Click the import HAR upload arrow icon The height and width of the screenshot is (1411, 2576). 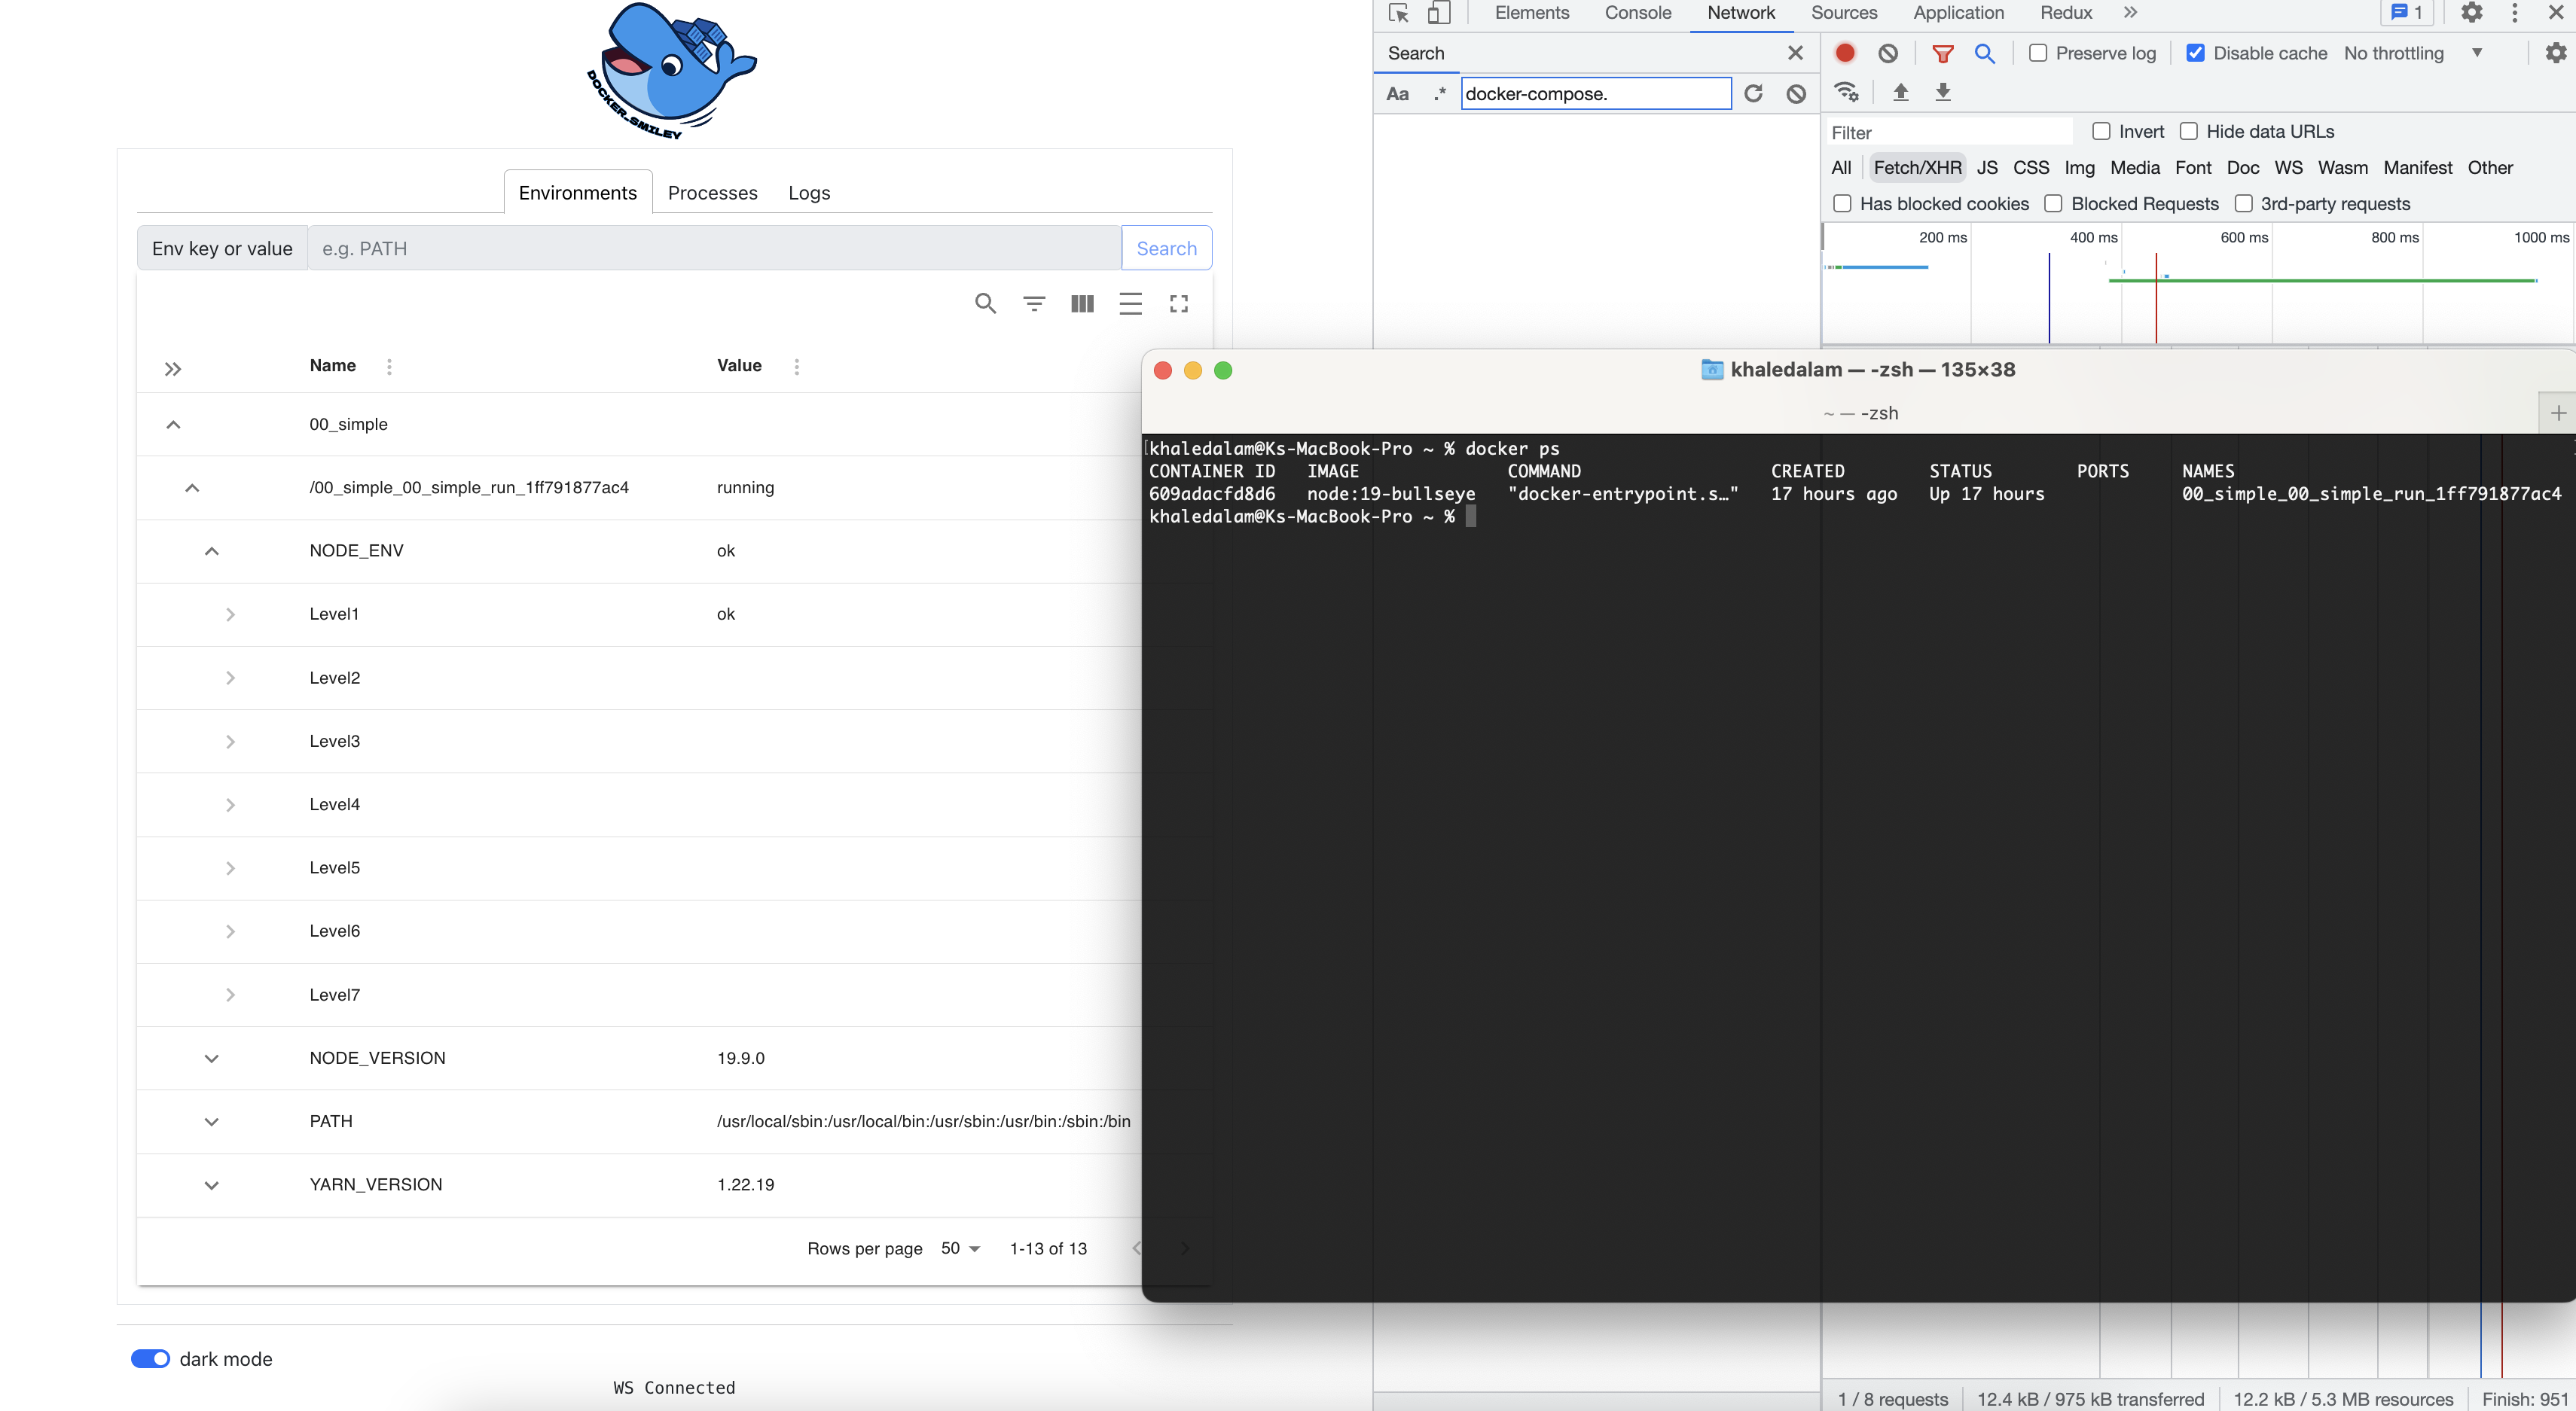pos(1901,93)
